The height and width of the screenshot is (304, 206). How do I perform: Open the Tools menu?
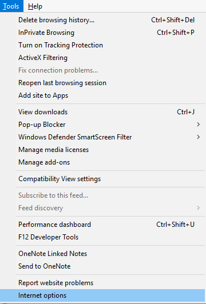[x=11, y=6]
